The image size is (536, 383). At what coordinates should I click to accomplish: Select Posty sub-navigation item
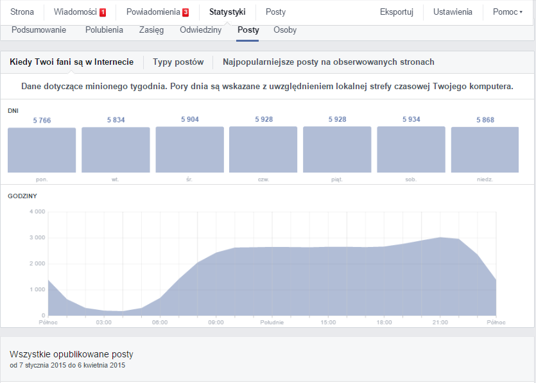248,30
